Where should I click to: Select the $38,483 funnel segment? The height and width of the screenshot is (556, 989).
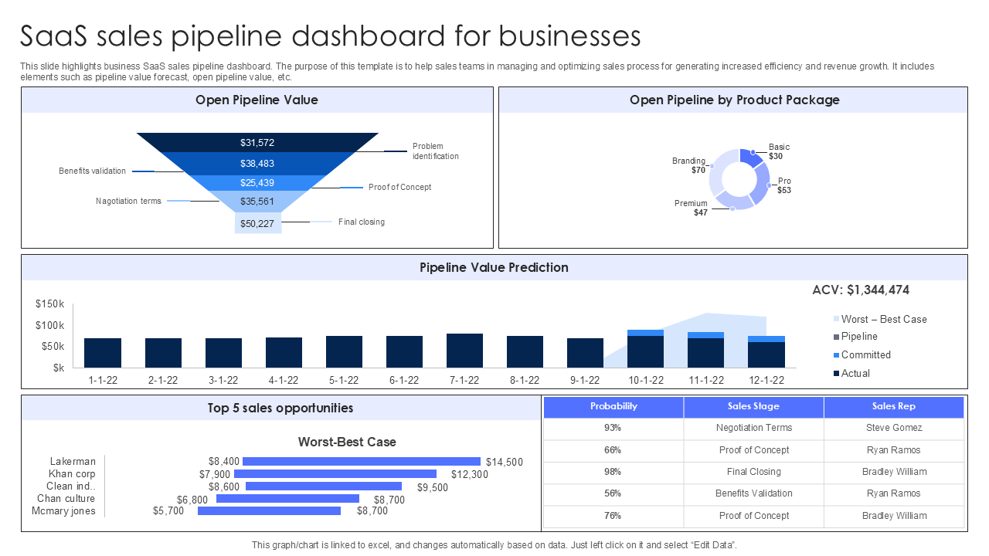click(257, 164)
